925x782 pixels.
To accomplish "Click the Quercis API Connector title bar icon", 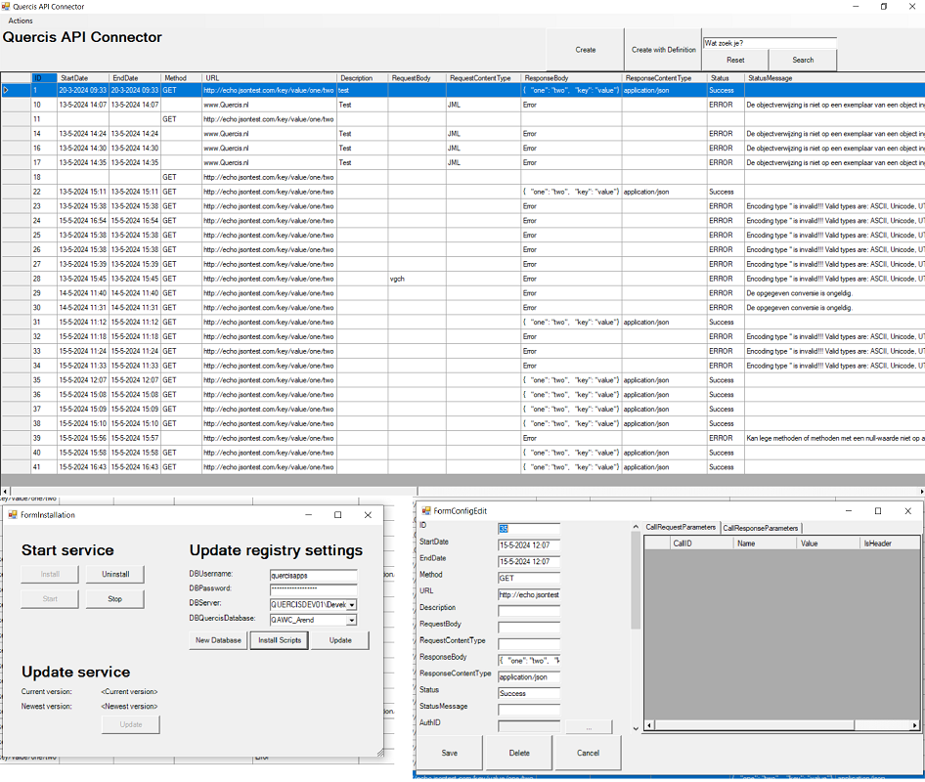I will point(6,7).
